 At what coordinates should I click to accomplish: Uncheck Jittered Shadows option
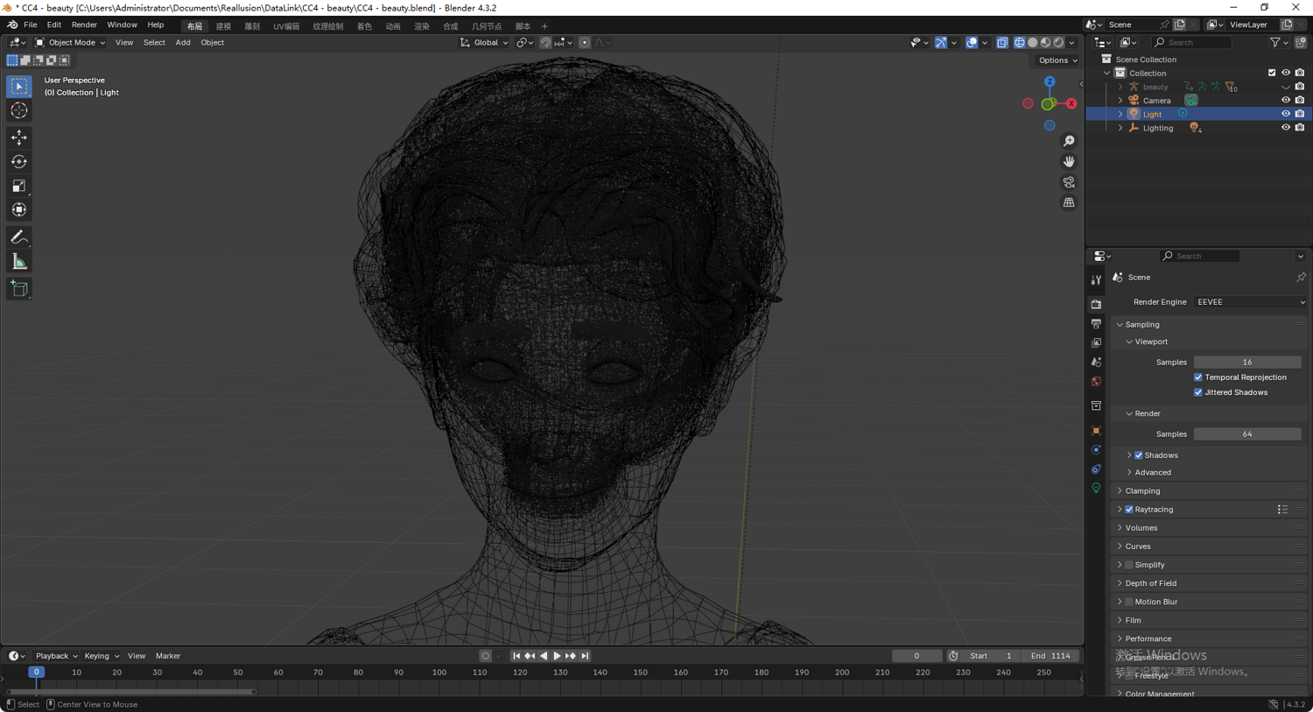coord(1198,392)
